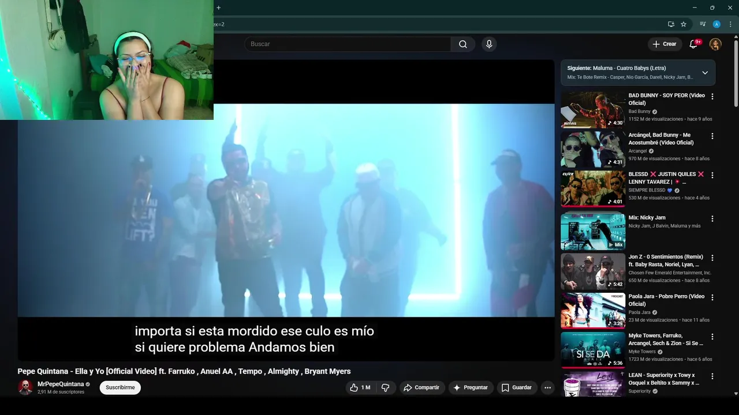Open the notifications bell
Image resolution: width=739 pixels, height=415 pixels.
click(x=693, y=44)
